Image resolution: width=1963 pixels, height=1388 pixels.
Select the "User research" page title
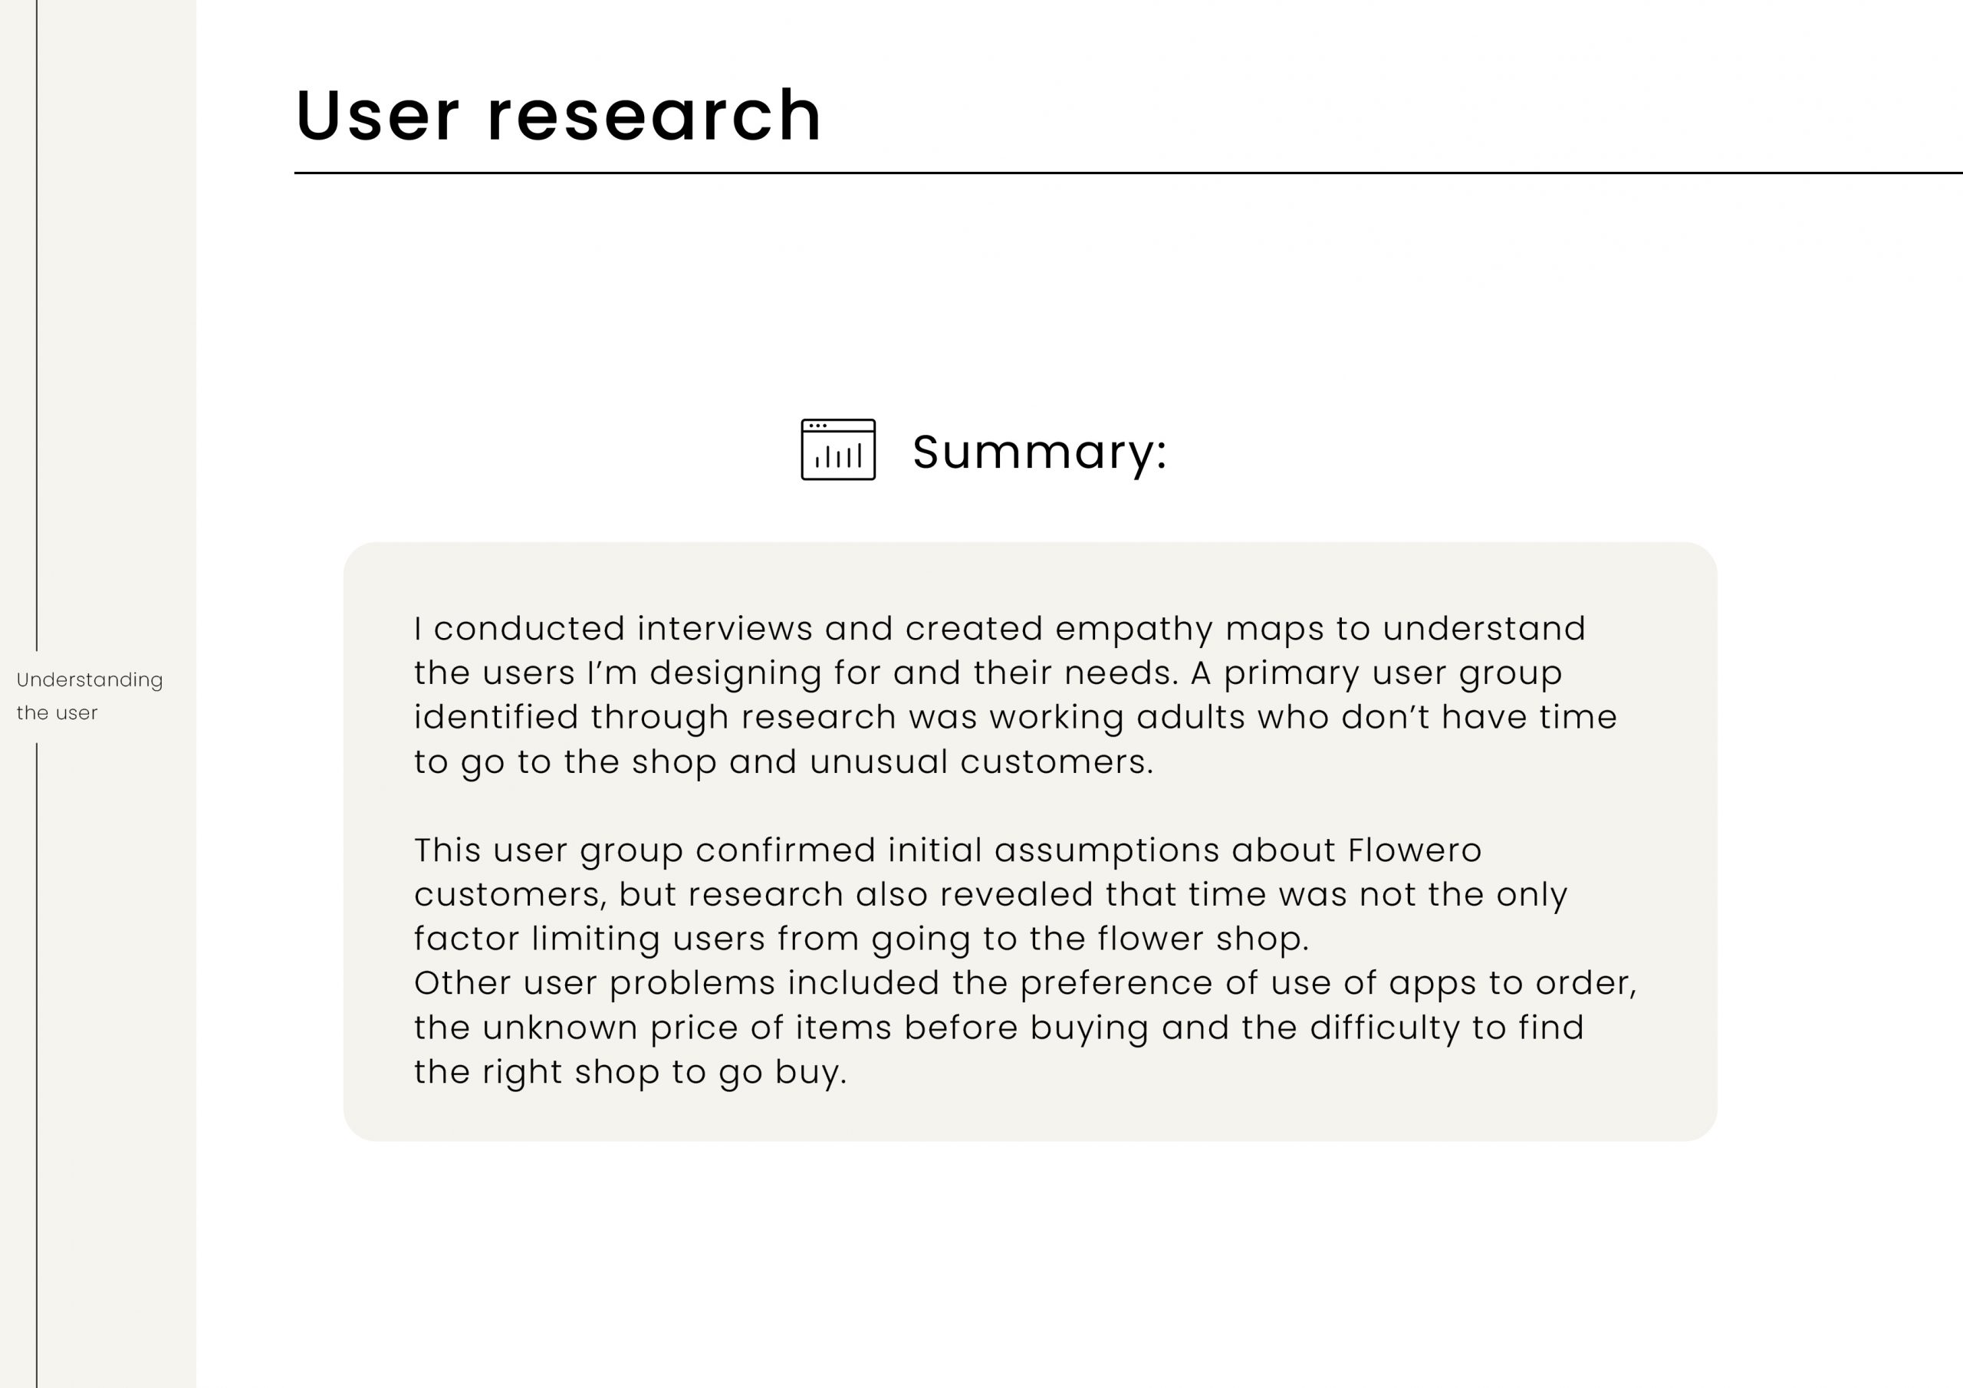558,114
